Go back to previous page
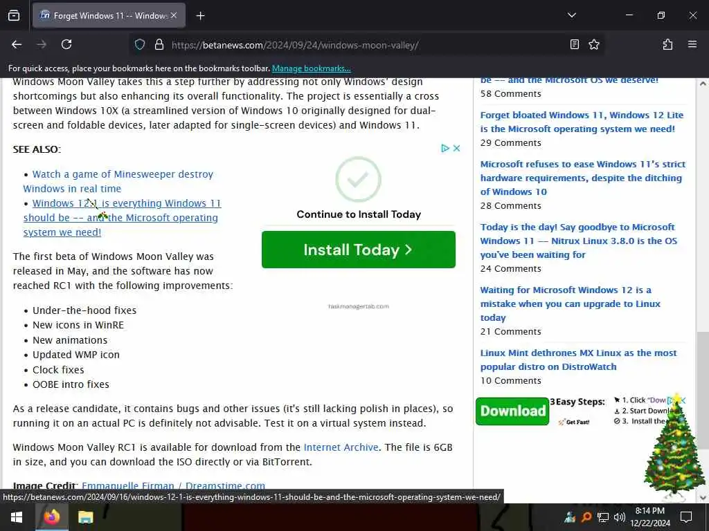 (x=17, y=44)
